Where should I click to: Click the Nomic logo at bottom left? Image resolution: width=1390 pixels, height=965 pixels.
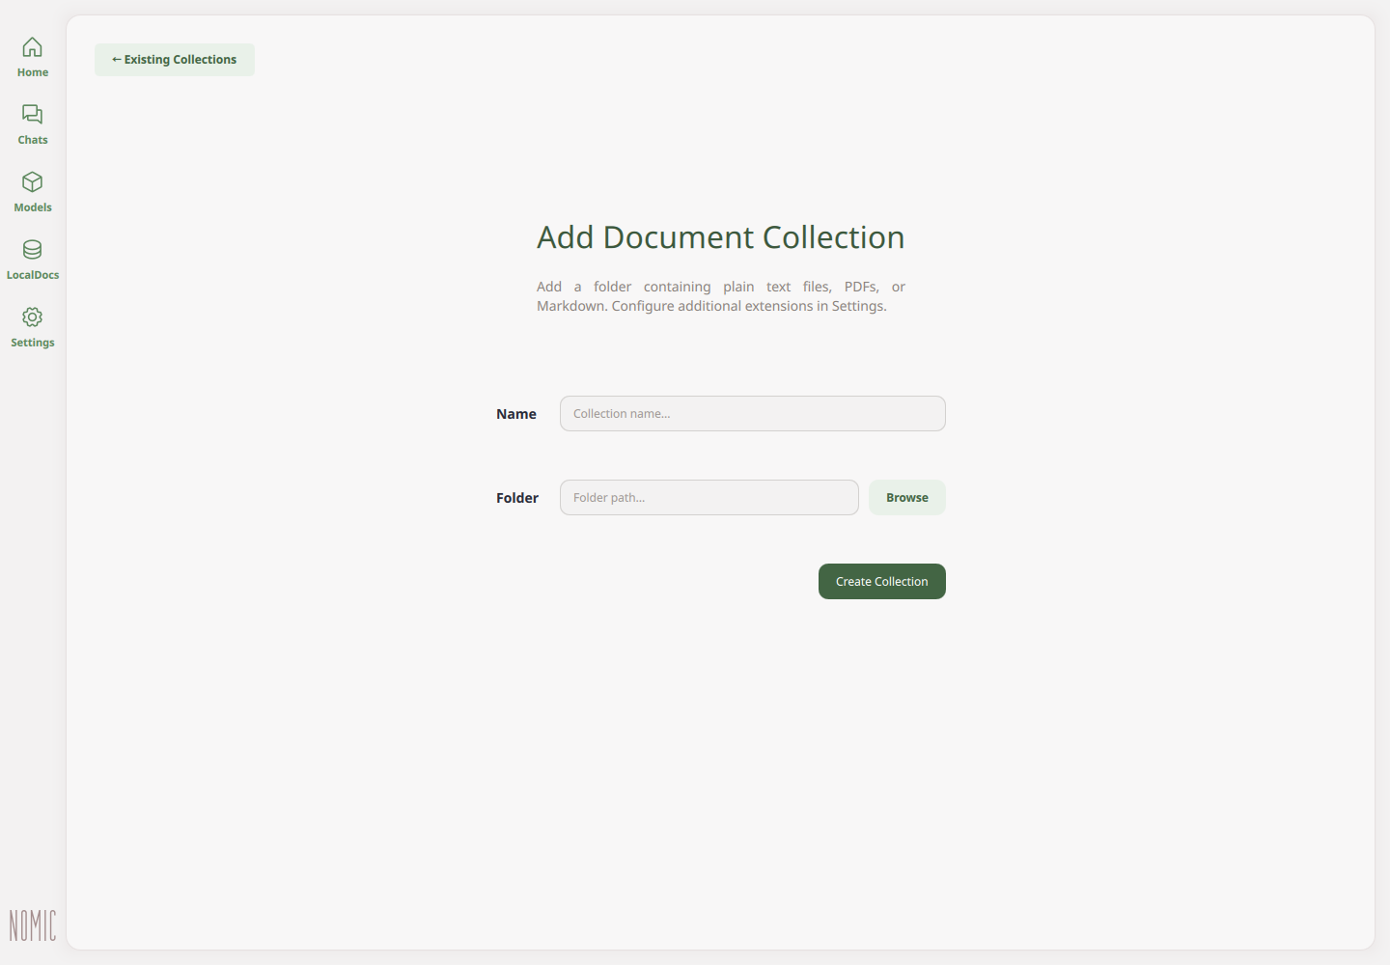coord(33,925)
